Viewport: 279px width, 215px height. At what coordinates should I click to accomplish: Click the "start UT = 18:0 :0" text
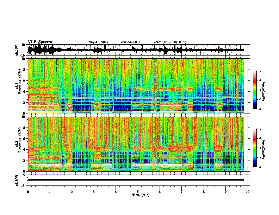170,42
